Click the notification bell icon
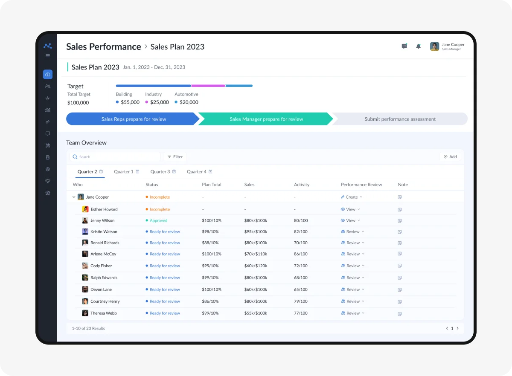 [418, 46]
